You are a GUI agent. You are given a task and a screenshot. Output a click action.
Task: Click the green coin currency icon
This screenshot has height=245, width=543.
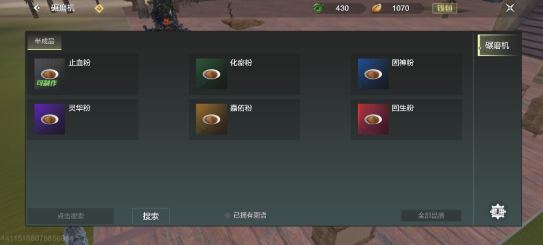[x=317, y=8]
